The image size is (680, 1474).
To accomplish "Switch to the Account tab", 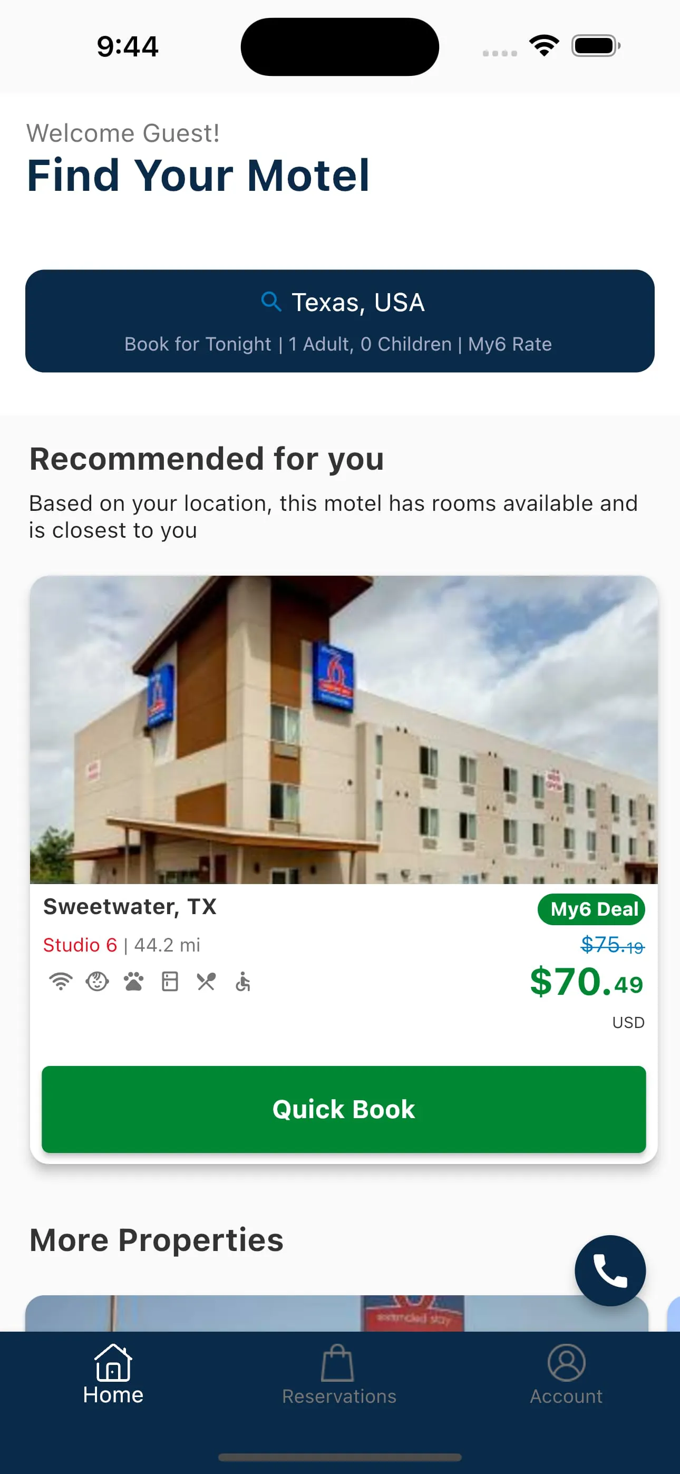I will [566, 1374].
